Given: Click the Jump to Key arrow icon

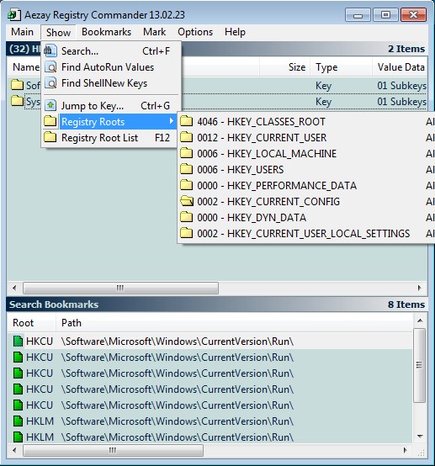Looking at the screenshot, I should click(x=50, y=105).
